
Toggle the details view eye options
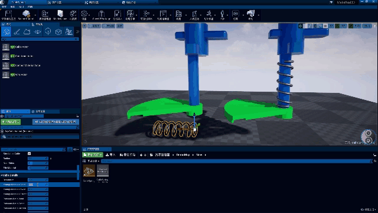click(76, 150)
